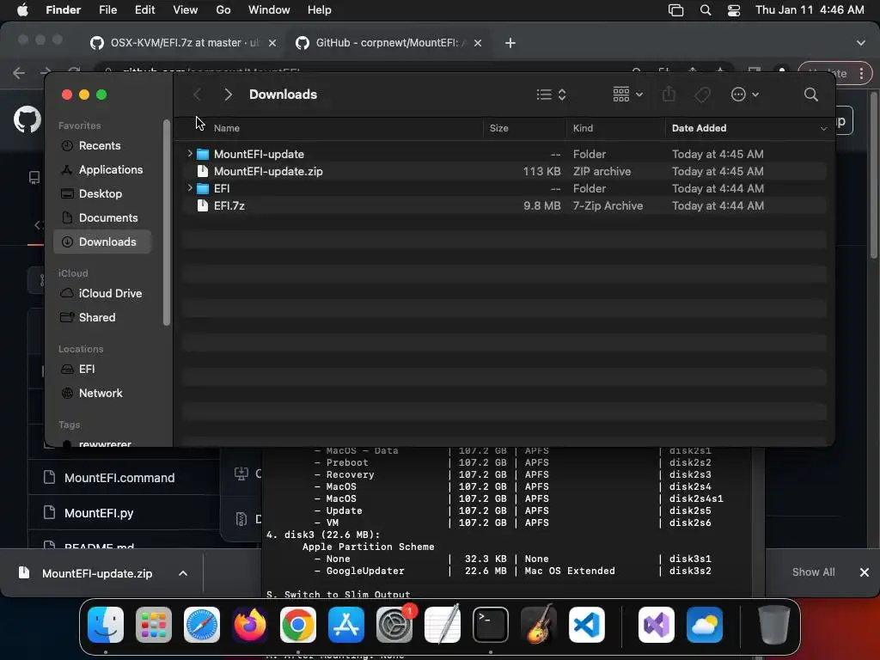Image resolution: width=880 pixels, height=660 pixels.
Task: Select iCloud Drive in sidebar
Action: pyautogui.click(x=110, y=294)
